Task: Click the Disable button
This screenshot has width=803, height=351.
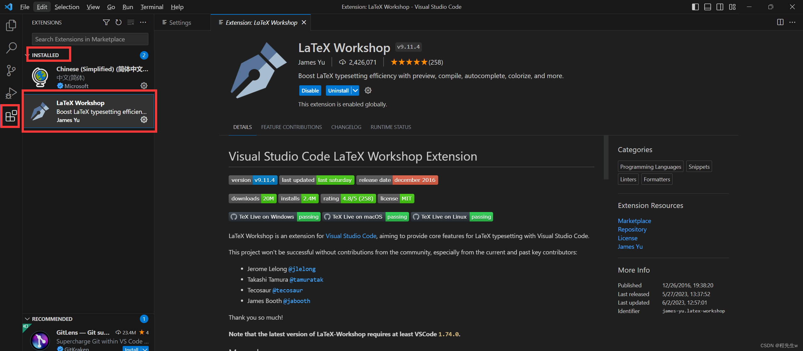Action: [x=310, y=90]
